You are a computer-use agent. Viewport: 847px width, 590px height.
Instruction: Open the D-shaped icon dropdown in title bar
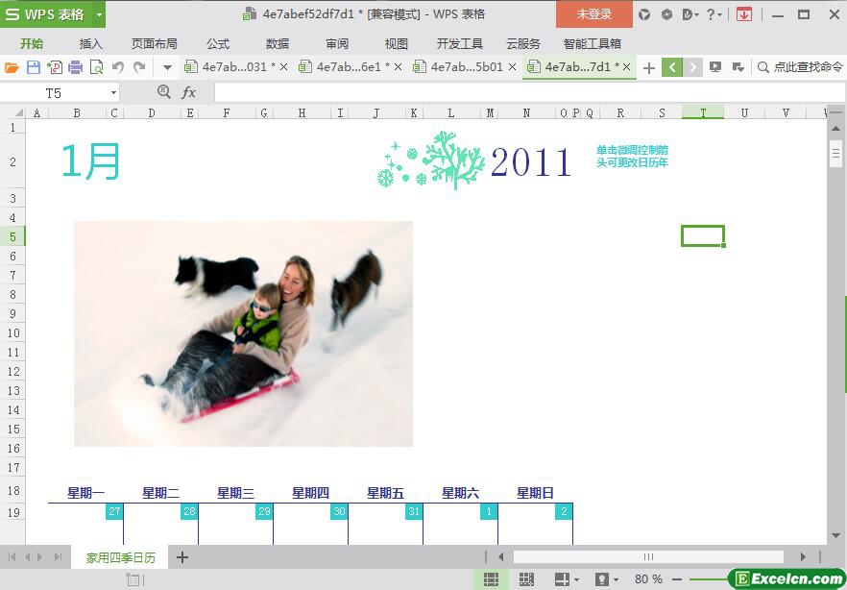coord(690,14)
